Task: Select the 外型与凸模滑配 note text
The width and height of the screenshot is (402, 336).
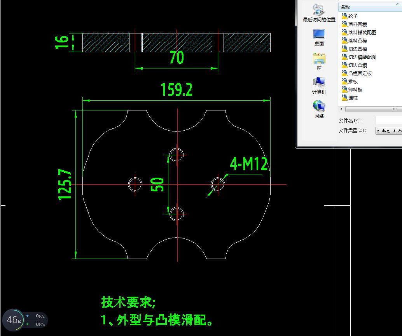Action: [164, 320]
